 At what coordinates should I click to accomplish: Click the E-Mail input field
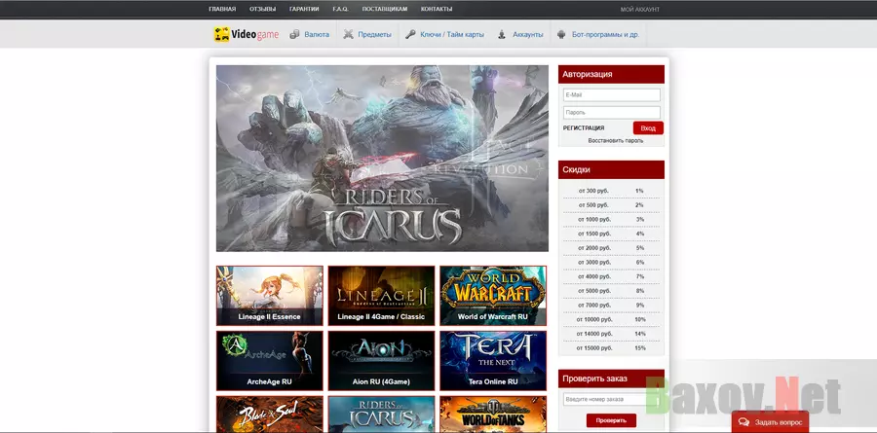point(611,95)
